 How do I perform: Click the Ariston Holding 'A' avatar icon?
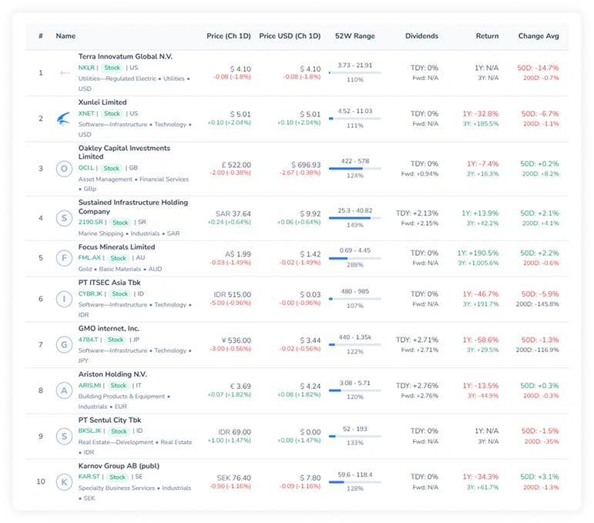(x=64, y=391)
